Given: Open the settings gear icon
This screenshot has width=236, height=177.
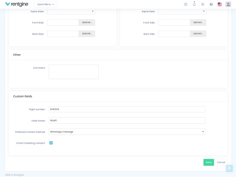Looking at the screenshot, I should point(203,4).
